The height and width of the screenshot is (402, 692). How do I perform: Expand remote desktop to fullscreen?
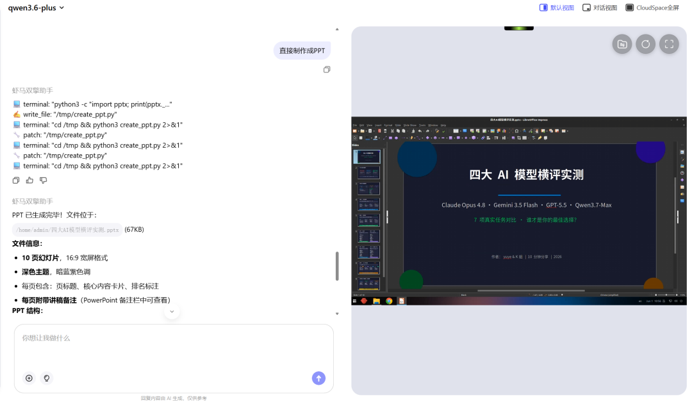pyautogui.click(x=669, y=44)
